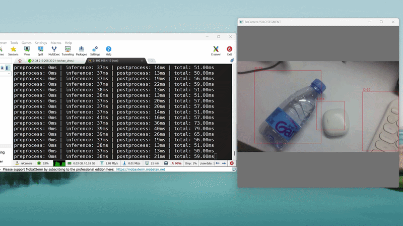The width and height of the screenshot is (403, 226).
Task: Go to the home tab icon
Action: 20,61
